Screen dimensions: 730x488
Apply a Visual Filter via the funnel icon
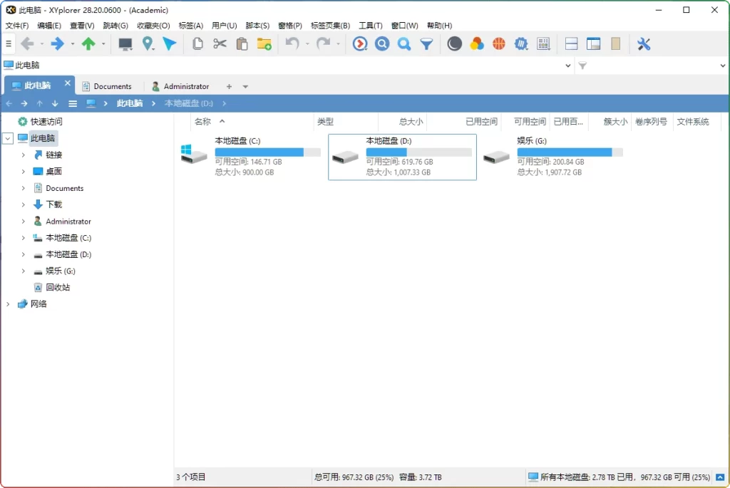tap(426, 43)
